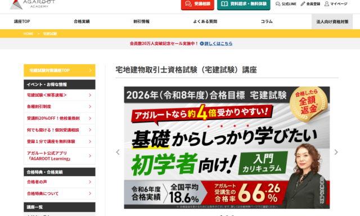
Task: Click the pencil icon beside 会員登録
Action: [303, 4]
